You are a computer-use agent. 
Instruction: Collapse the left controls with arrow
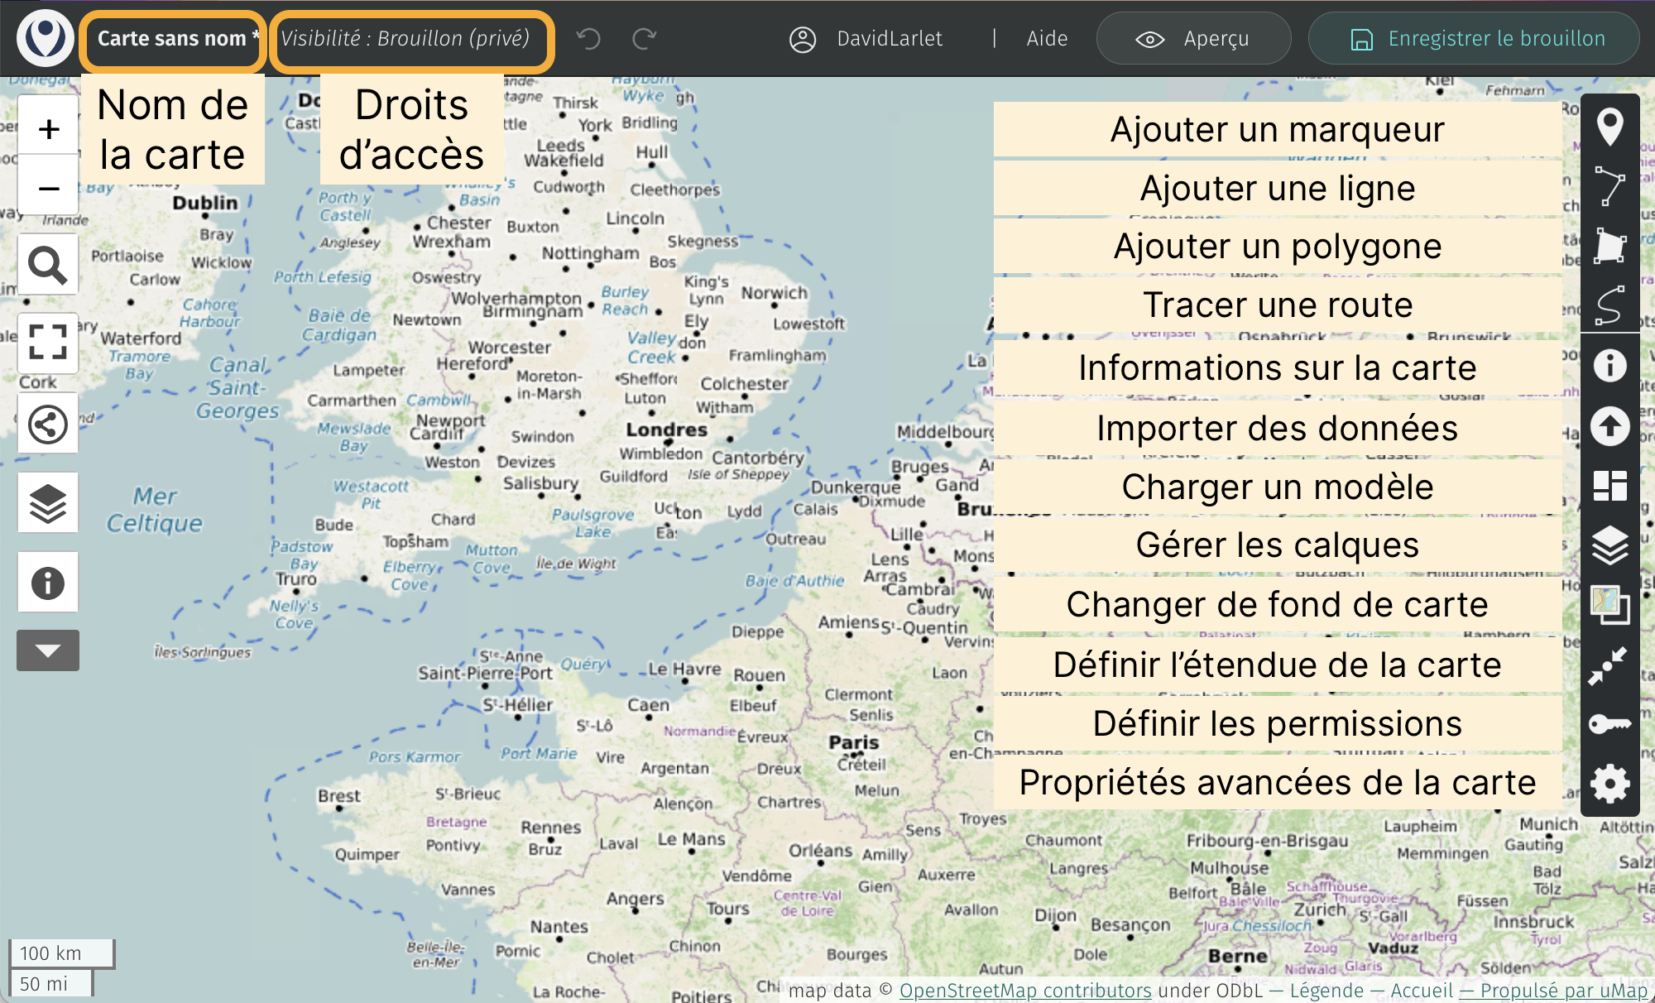click(48, 650)
